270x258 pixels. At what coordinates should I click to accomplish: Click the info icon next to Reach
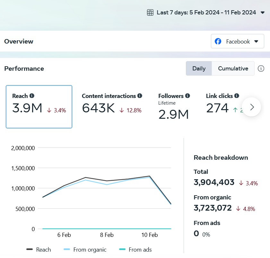pyautogui.click(x=32, y=96)
